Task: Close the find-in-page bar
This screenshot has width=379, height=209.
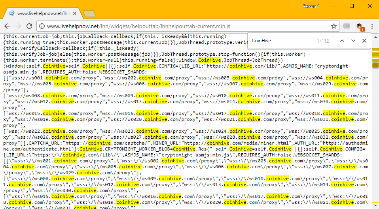Action: pos(364,41)
